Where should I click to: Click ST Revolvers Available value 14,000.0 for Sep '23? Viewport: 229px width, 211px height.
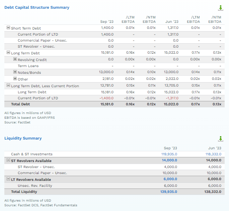click(169, 161)
